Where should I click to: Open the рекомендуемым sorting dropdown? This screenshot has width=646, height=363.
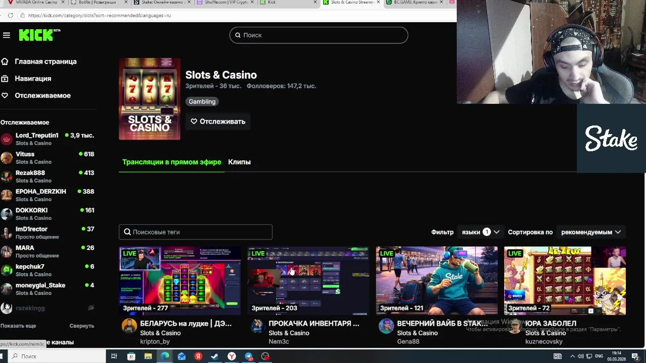[590, 232]
